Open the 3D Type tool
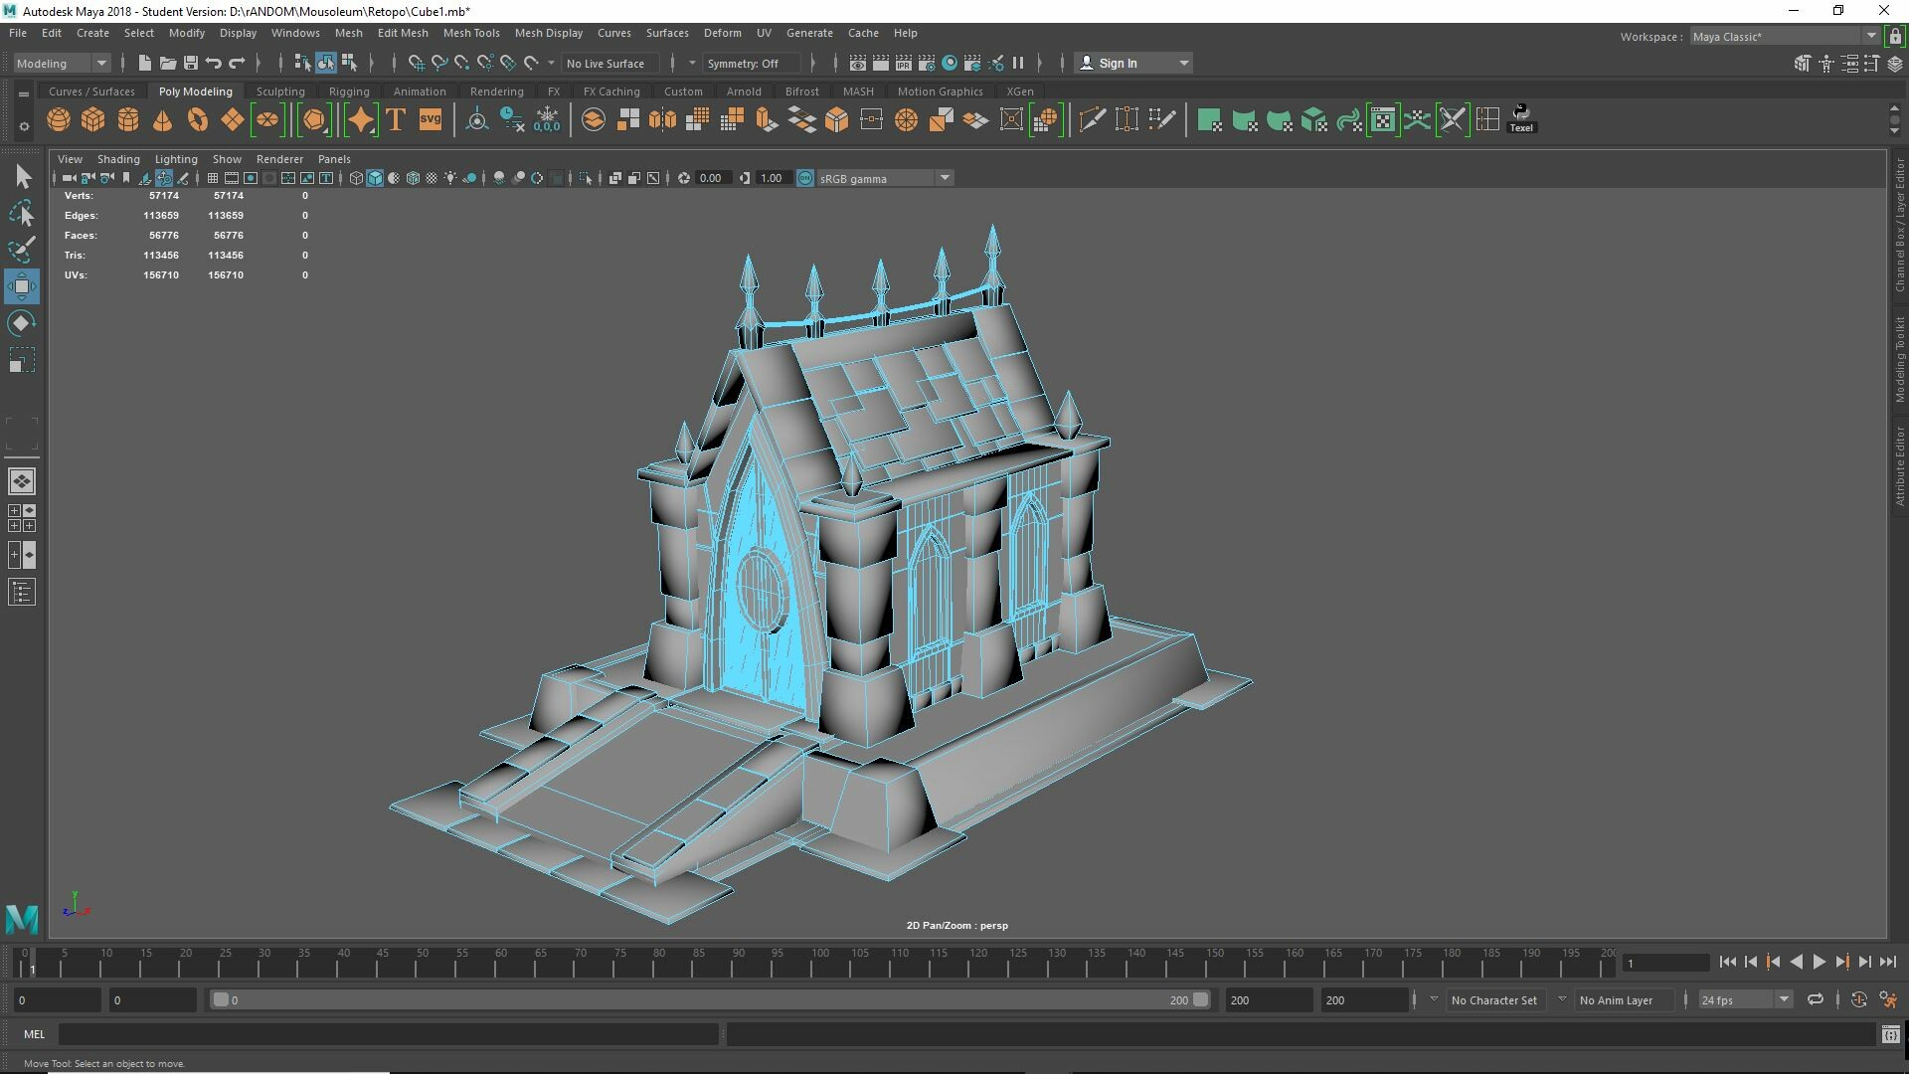Screen dimensions: 1909x1074 pyautogui.click(x=395, y=119)
